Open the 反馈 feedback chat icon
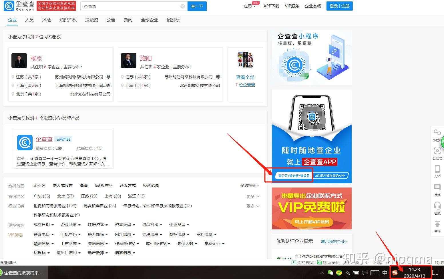The image size is (444, 279). pos(437,187)
